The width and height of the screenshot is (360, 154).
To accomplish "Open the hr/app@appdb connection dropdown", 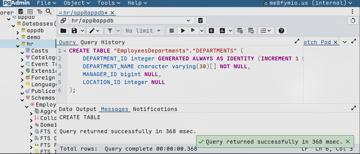I will click(188, 21).
